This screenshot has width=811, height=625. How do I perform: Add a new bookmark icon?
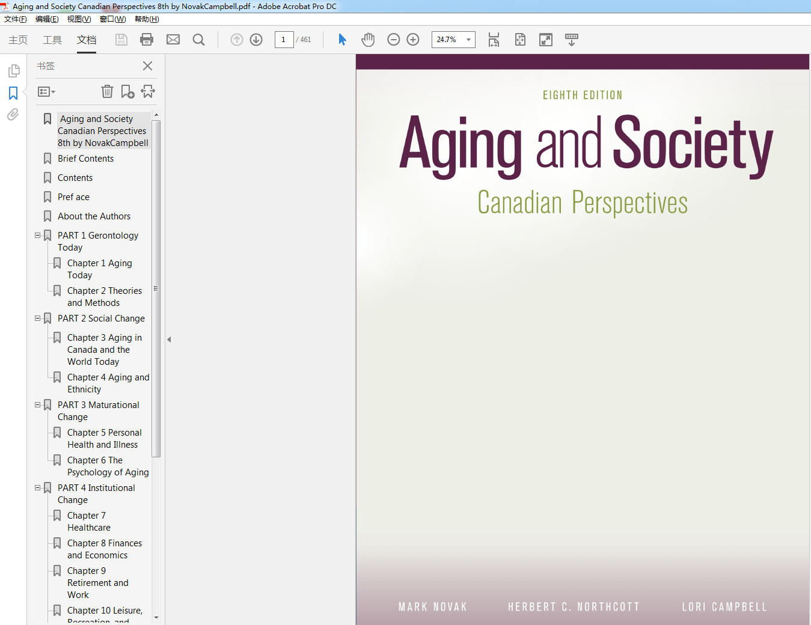(x=127, y=91)
